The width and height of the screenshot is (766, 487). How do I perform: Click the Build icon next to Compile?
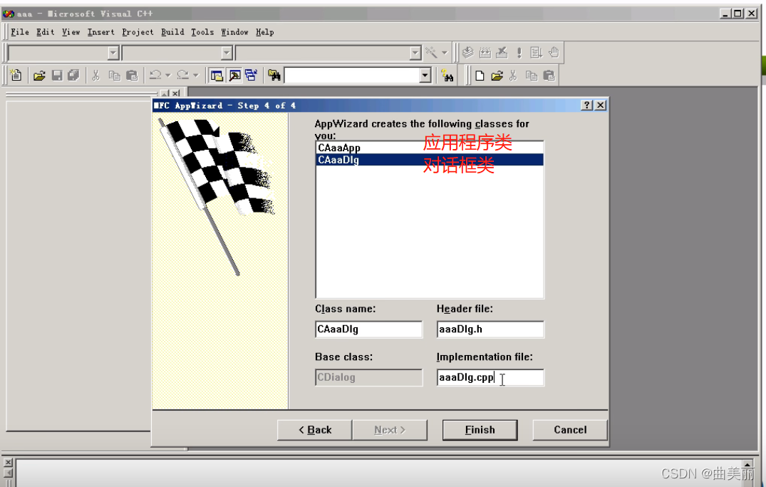coord(485,52)
